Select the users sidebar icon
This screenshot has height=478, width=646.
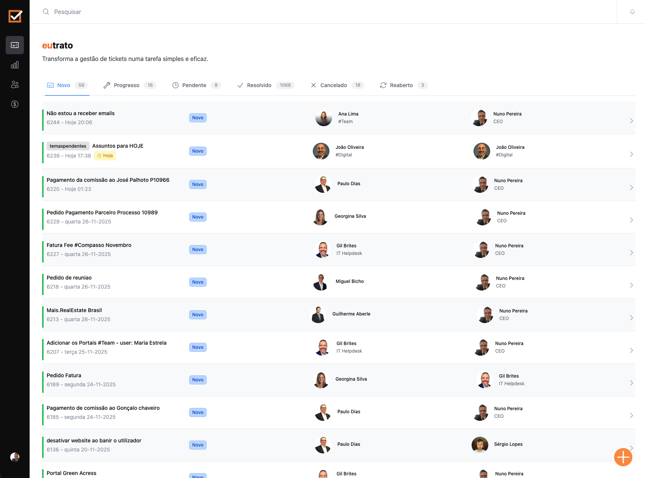14,84
